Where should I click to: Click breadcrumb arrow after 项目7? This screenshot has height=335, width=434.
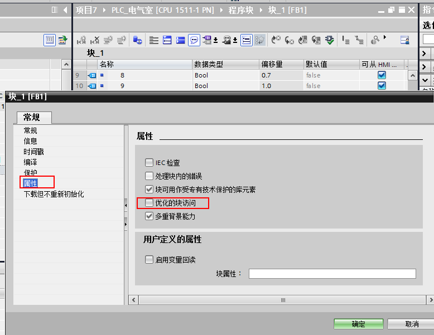pyautogui.click(x=104, y=10)
